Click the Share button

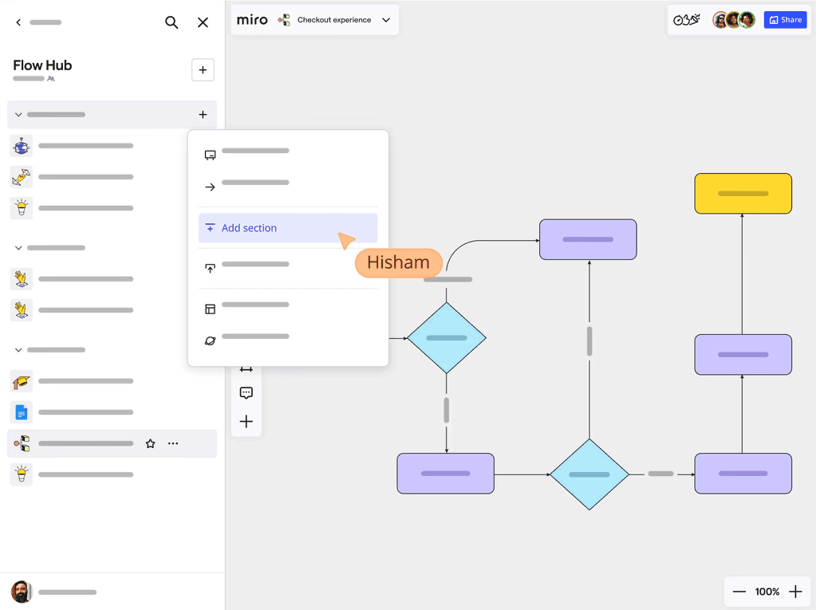[785, 19]
